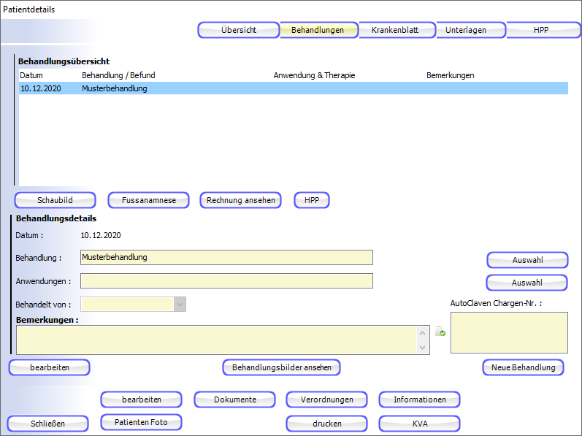Viewport: 582px width, 436px height.
Task: Click Rechnung ansehen button
Action: coord(240,200)
